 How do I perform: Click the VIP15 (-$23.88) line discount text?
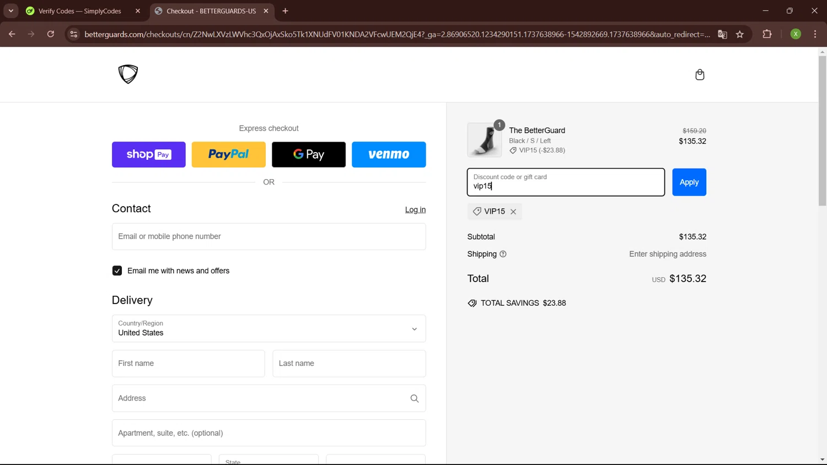(542, 150)
